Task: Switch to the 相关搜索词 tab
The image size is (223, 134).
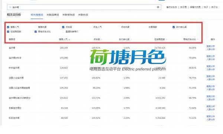Action: 37,15
